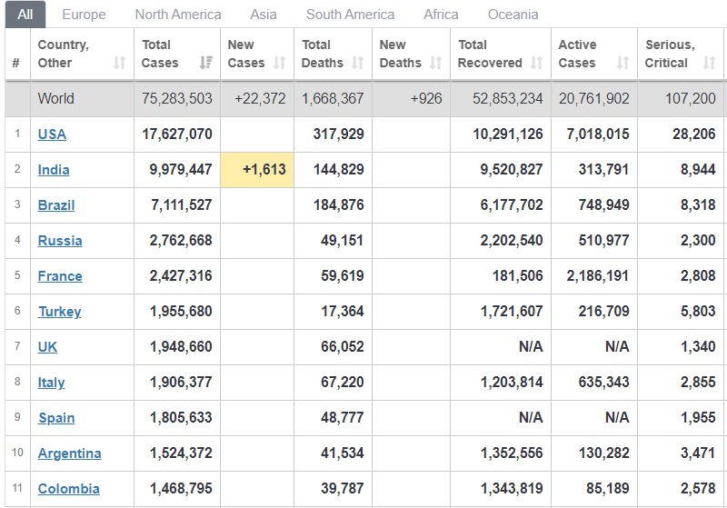Click World new deaths +926
727x508 pixels.
coord(426,98)
